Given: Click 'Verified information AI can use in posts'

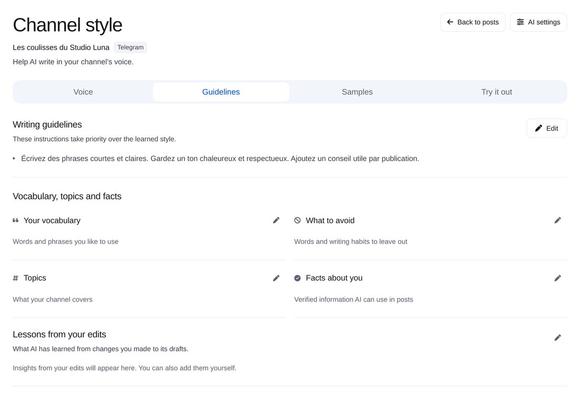Looking at the screenshot, I should [354, 299].
